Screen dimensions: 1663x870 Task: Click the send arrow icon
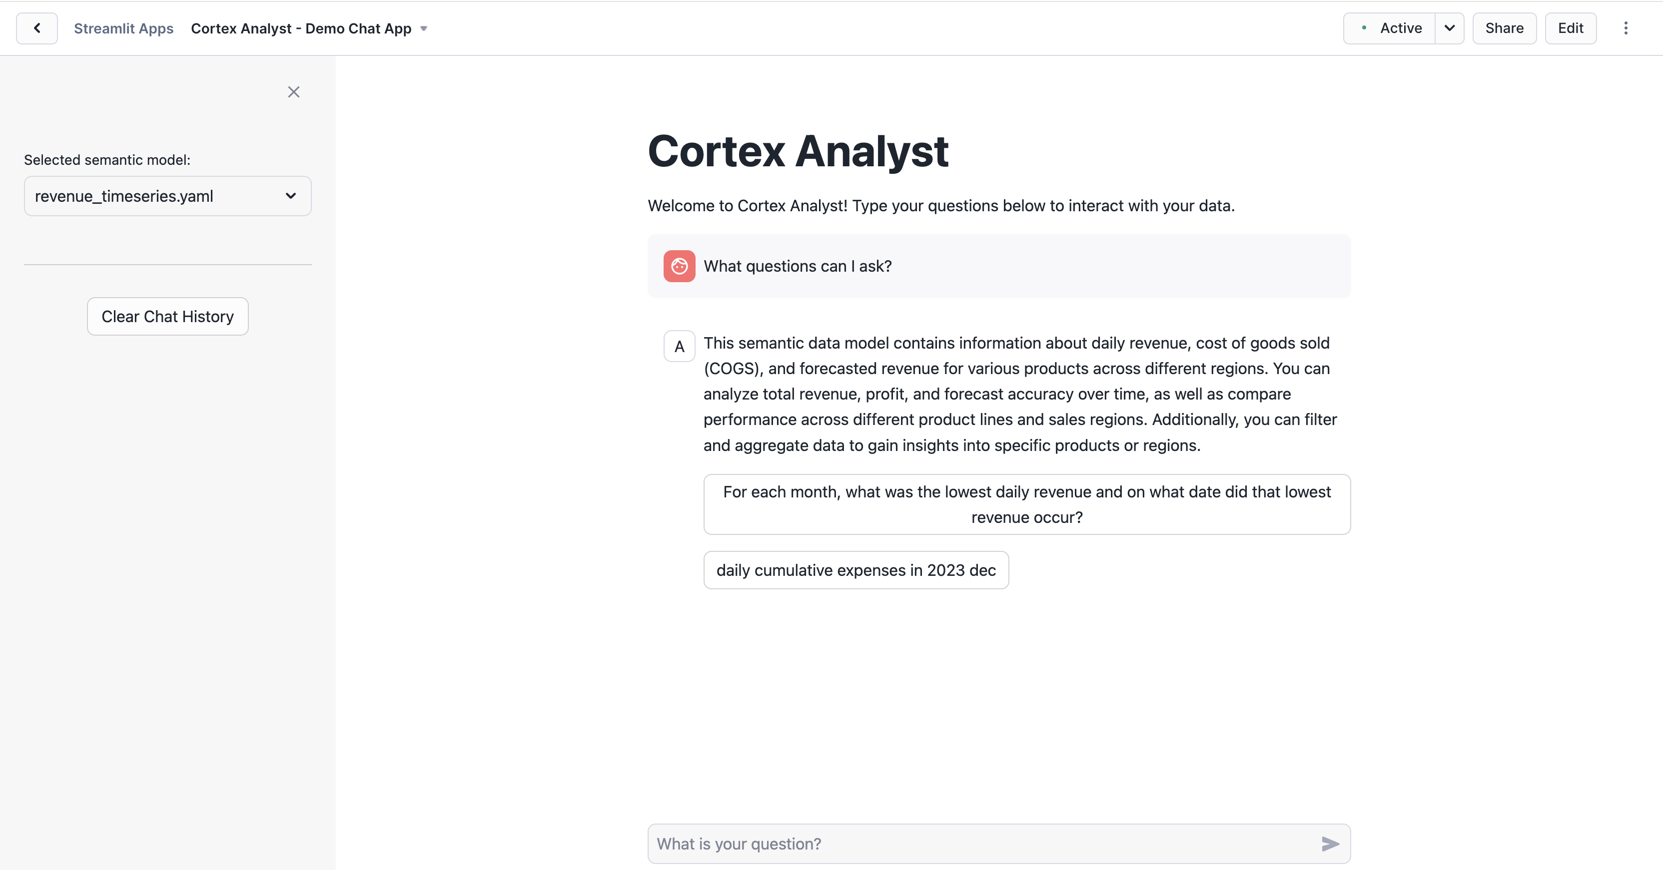pyautogui.click(x=1330, y=844)
